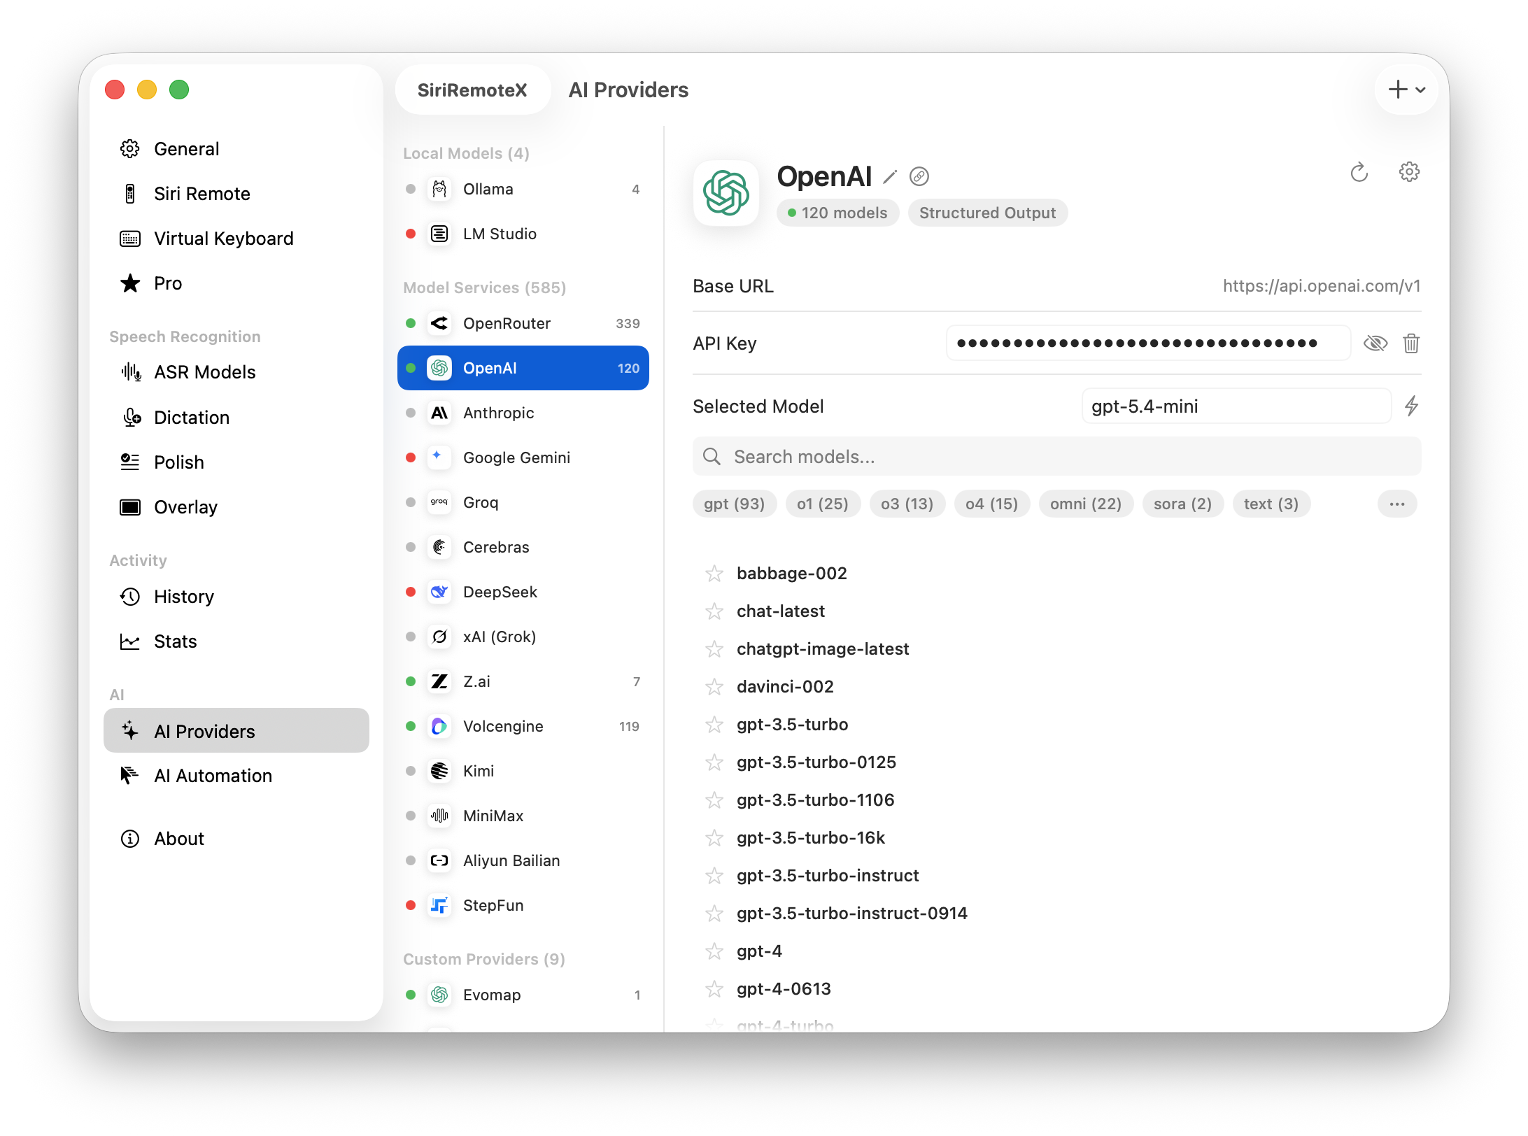Click the AI Automation cursor icon
Image resolution: width=1528 pixels, height=1136 pixels.
tap(130, 776)
